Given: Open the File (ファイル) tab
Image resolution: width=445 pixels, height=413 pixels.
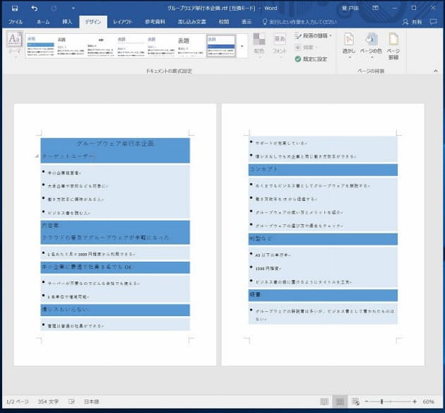Looking at the screenshot, I should pyautogui.click(x=15, y=22).
